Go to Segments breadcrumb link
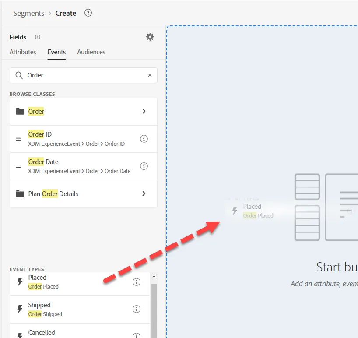 click(29, 13)
